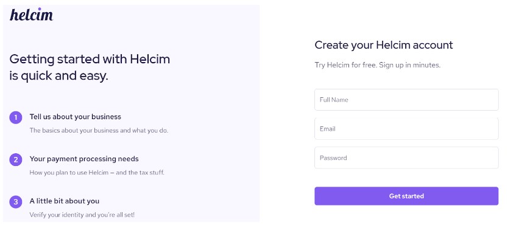519x225 pixels.
Task: Click the 'Sign up in minutes.' sentence
Action: coord(410,65)
